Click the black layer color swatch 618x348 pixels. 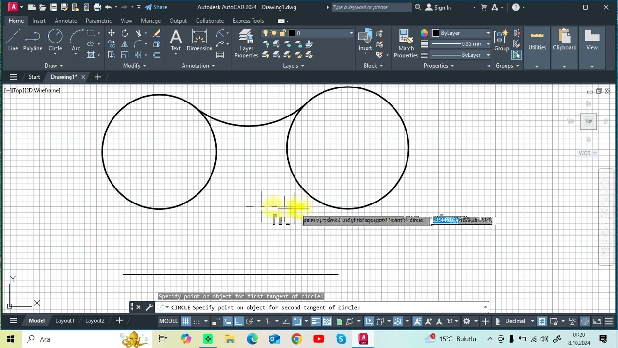tap(292, 33)
